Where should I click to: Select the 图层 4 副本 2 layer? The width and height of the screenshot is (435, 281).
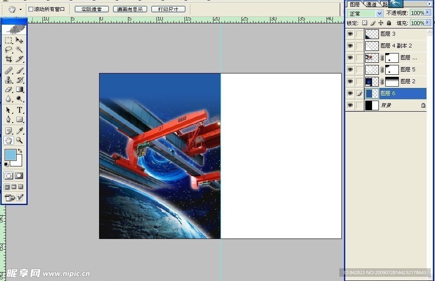(x=395, y=46)
